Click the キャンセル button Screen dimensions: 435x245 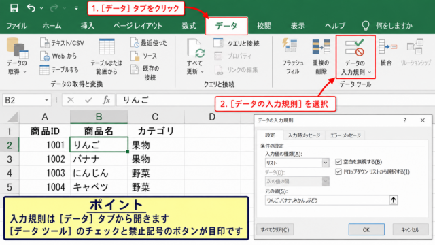411,230
